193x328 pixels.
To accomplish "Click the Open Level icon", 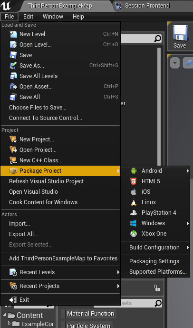I will pyautogui.click(x=13, y=45).
